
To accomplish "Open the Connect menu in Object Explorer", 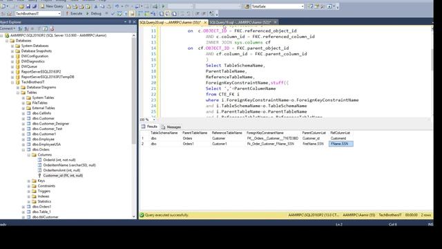I will 8,28.
